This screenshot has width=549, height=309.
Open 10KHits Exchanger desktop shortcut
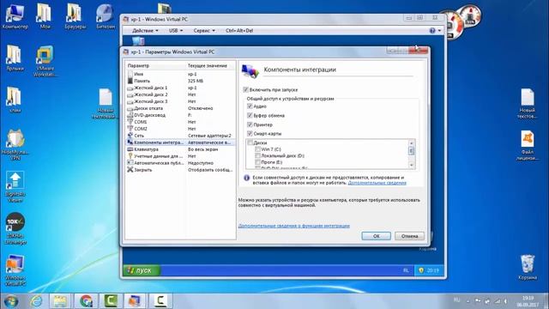point(15,228)
